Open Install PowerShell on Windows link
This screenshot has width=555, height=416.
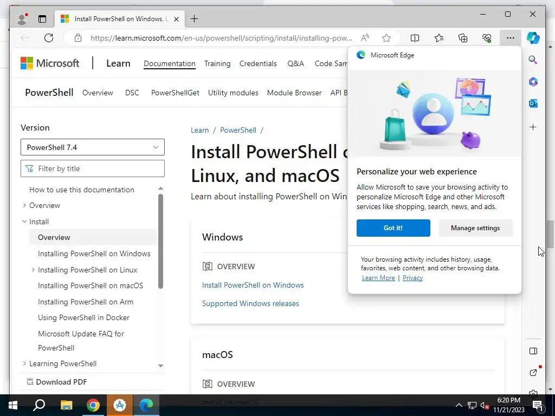(x=253, y=285)
